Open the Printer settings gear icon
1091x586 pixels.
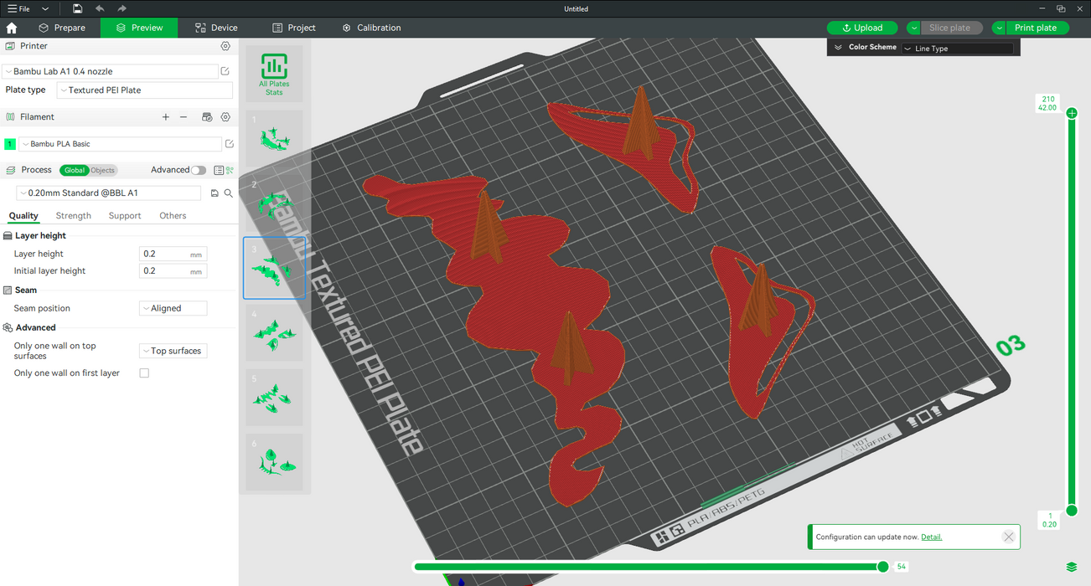tap(225, 47)
